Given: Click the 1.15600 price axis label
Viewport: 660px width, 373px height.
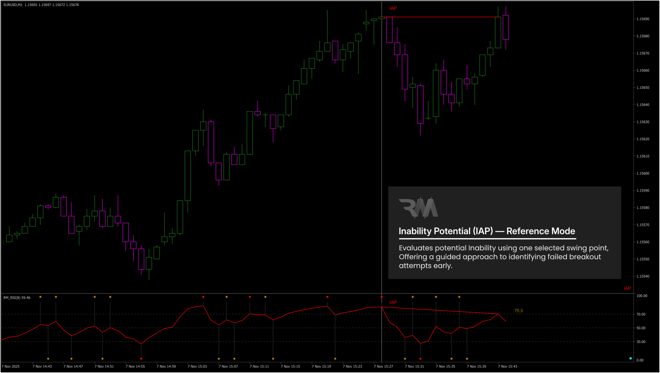Looking at the screenshot, I should (x=643, y=173).
